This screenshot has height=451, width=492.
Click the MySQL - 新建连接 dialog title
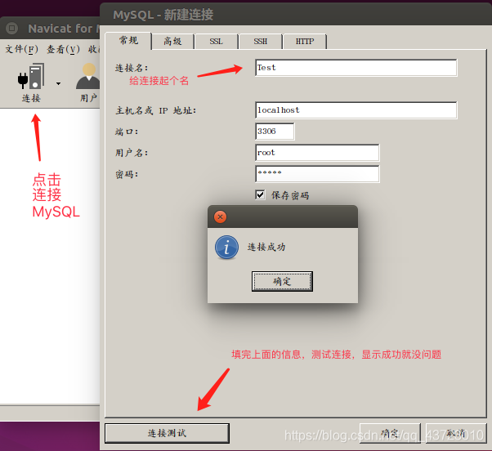click(x=163, y=15)
